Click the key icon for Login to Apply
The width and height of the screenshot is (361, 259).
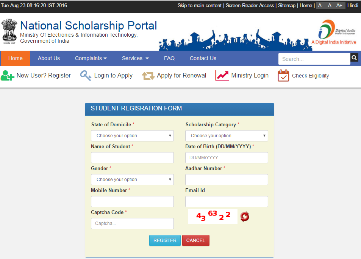point(86,76)
